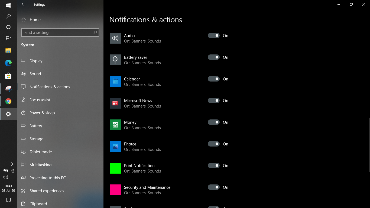
Task: Click the Photos app icon
Action: tap(115, 147)
